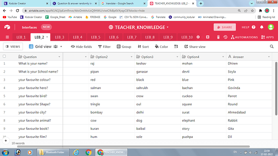Click the Airtable logo home icon

point(7,27)
